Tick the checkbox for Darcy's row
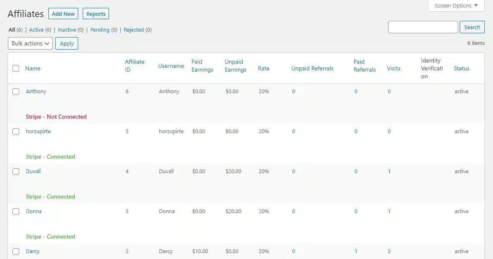The height and width of the screenshot is (259, 493). point(16,251)
